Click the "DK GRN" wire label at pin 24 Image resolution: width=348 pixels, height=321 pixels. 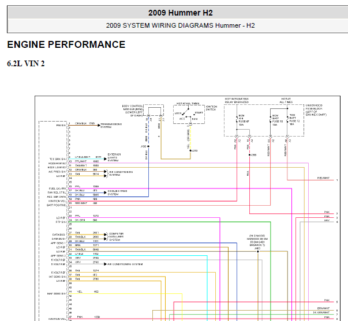tap(80, 220)
